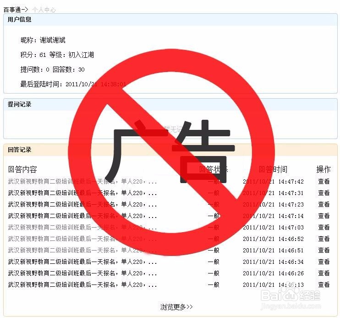The height and width of the screenshot is (318, 340).
Task: Open the 个人中心 breadcrumb link
Action: pyautogui.click(x=44, y=10)
